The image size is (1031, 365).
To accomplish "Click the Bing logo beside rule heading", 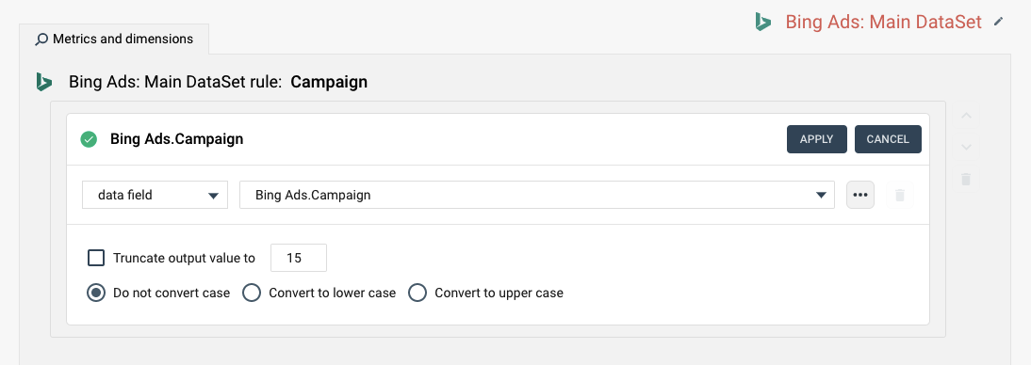I will point(44,82).
